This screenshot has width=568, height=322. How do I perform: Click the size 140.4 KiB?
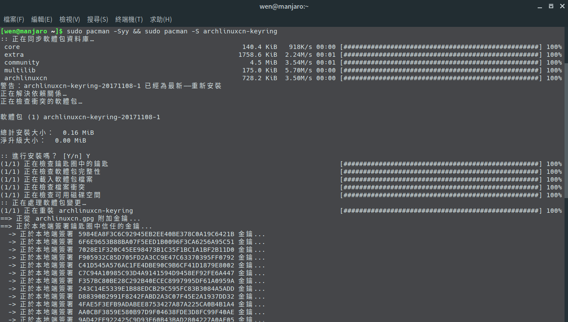point(260,47)
